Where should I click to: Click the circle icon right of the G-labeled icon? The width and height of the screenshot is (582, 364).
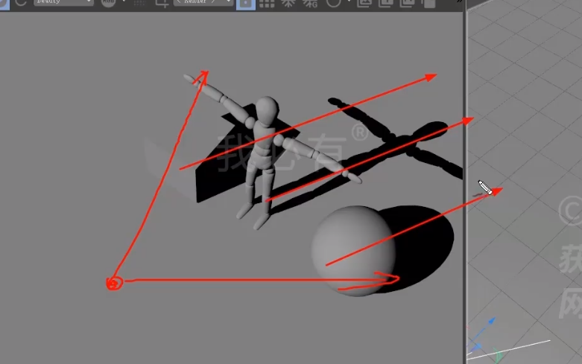(x=333, y=3)
